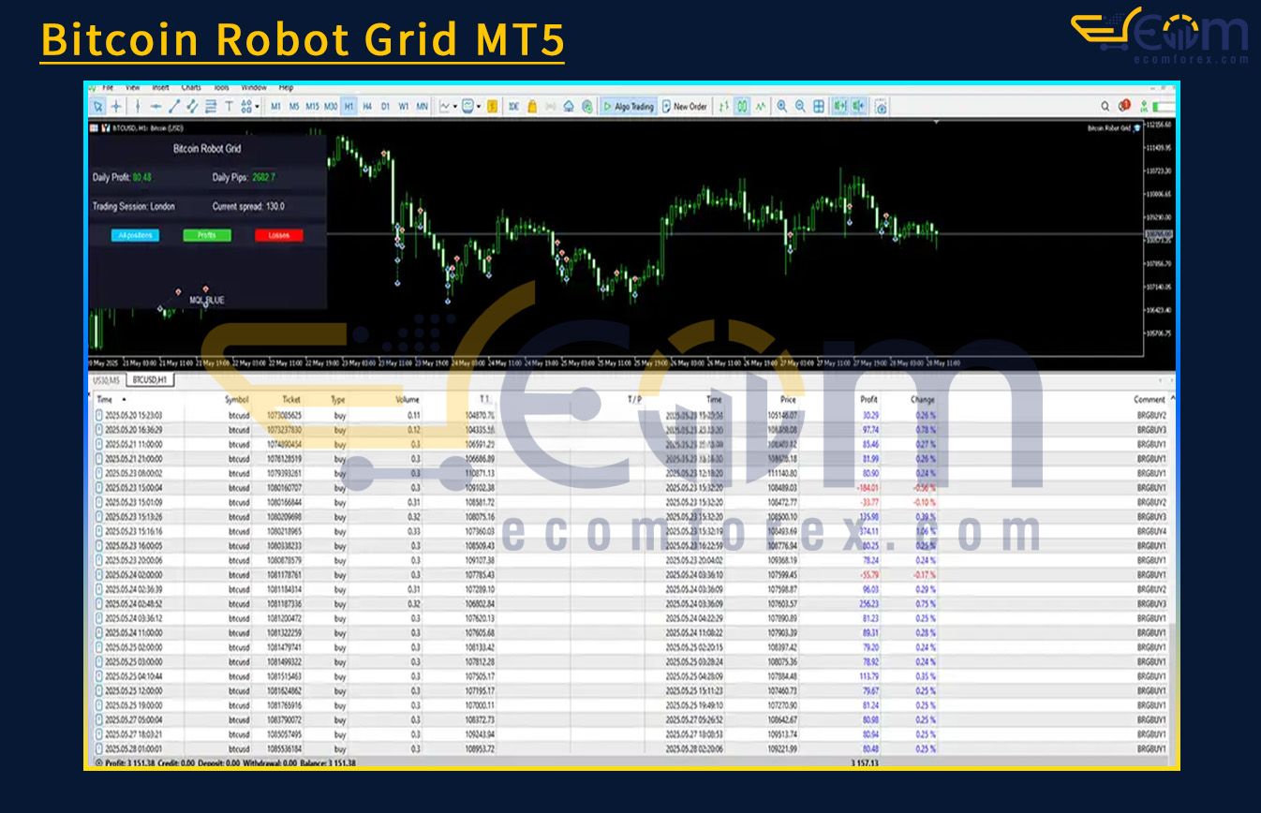1261x813 pixels.
Task: Open the Insert menu
Action: click(160, 87)
